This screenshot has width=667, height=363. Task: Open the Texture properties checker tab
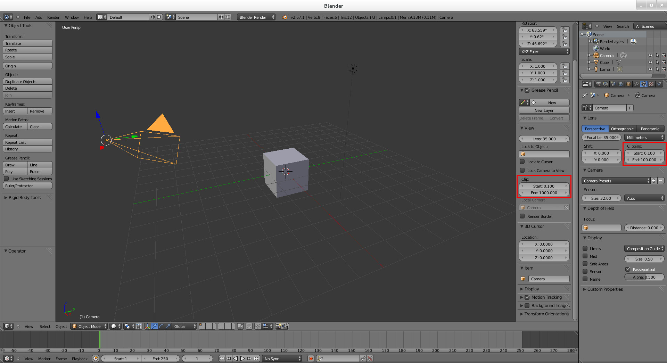click(x=651, y=84)
